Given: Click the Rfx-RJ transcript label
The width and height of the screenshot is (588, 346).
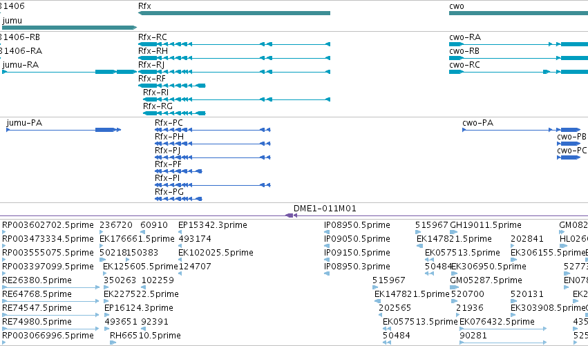Looking at the screenshot, I should [151, 65].
